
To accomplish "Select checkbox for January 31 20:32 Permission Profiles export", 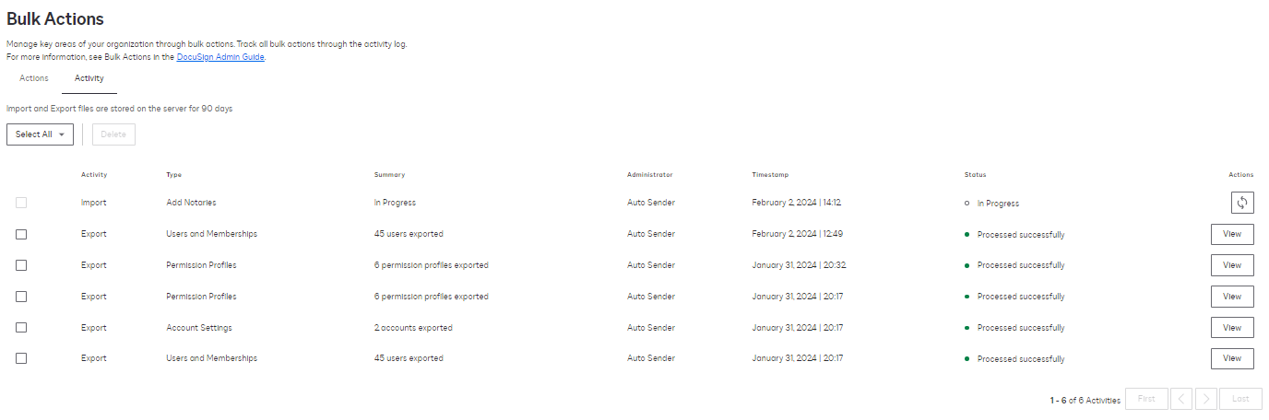I will tap(21, 265).
